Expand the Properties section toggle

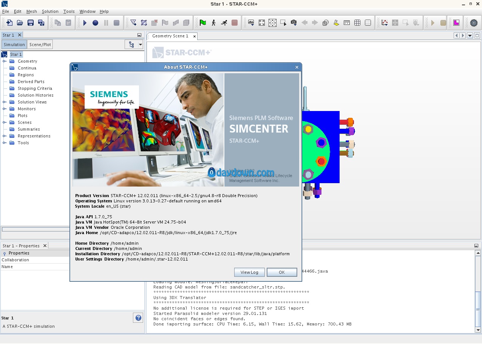(x=5, y=253)
